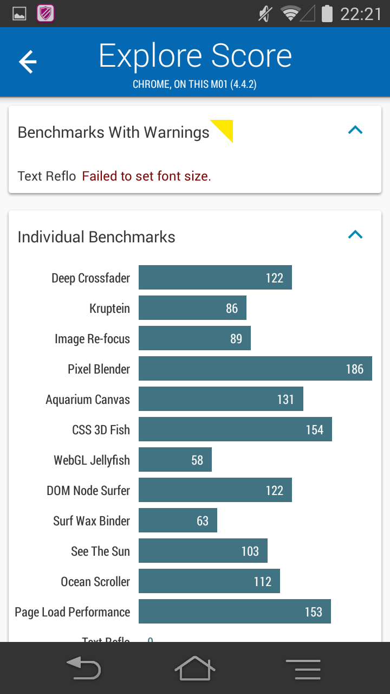Tap the Wi-Fi status icon
Image resolution: width=390 pixels, height=694 pixels.
[x=291, y=14]
